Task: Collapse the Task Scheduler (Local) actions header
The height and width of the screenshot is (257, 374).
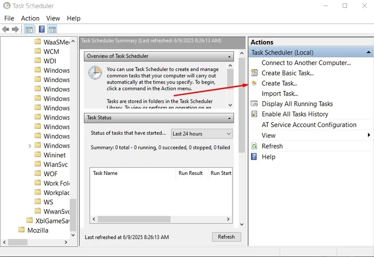Action: click(368, 52)
